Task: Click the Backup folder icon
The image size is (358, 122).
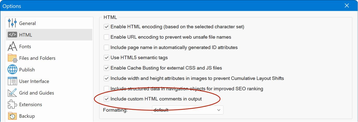Action: [12, 116]
